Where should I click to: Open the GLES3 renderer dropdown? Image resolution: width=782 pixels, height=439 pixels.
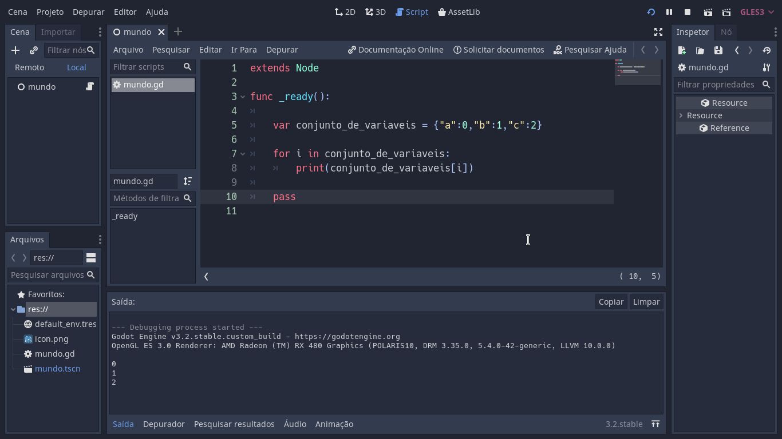(757, 12)
